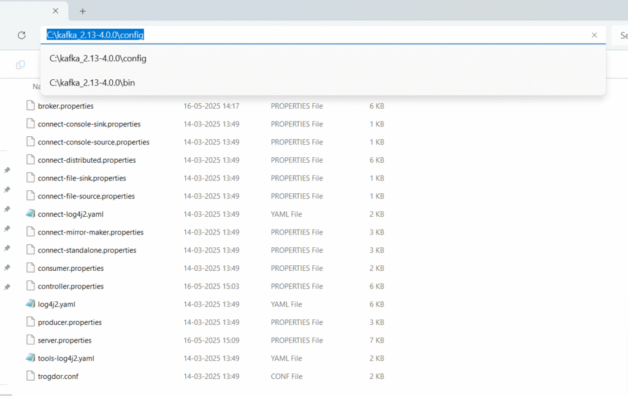
Task: Click the controller.properties file icon
Action: (x=31, y=285)
